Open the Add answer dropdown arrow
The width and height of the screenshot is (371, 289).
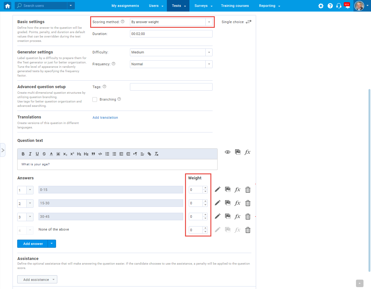click(x=52, y=244)
